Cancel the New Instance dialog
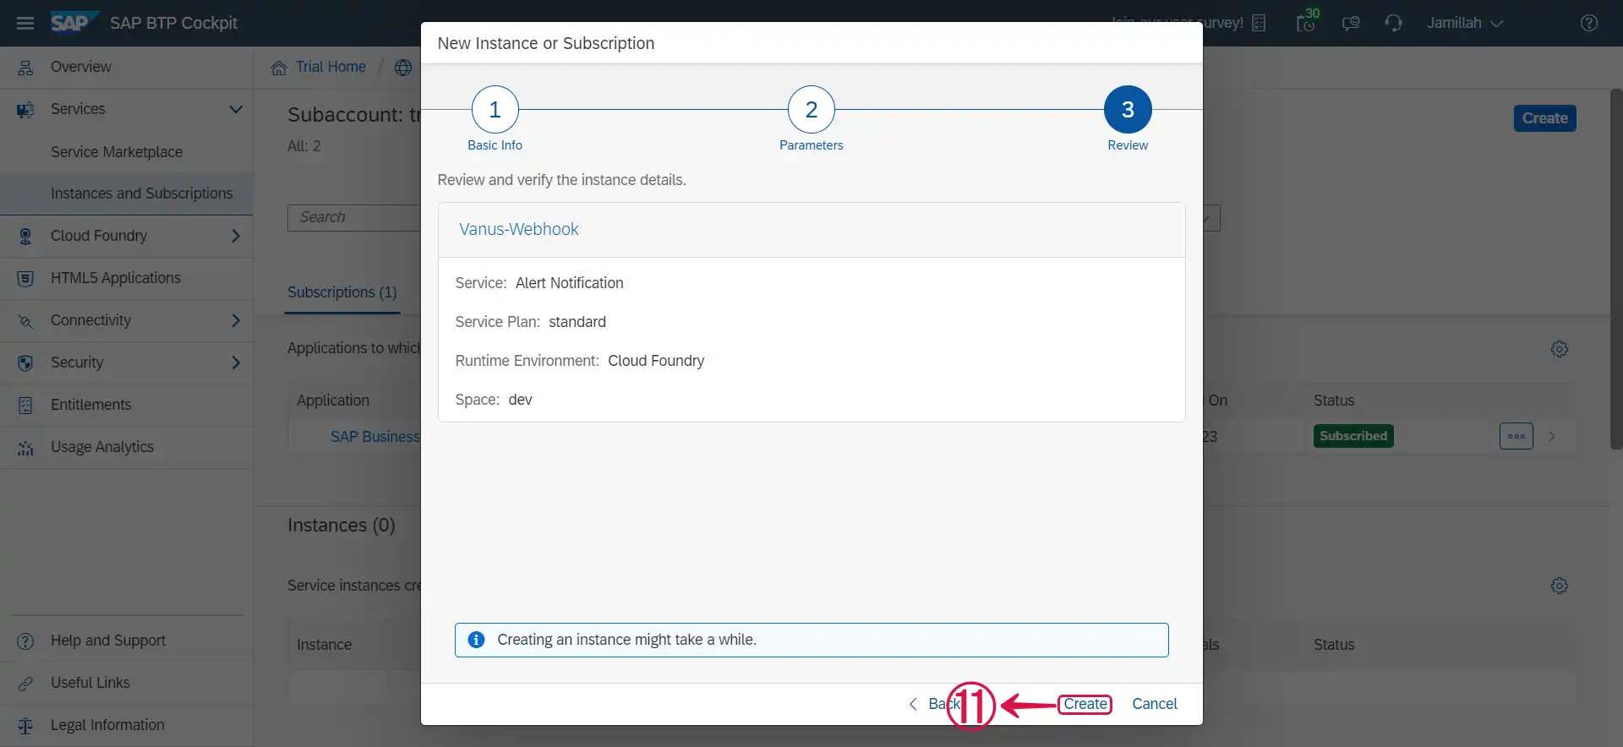Image resolution: width=1623 pixels, height=747 pixels. 1154,704
